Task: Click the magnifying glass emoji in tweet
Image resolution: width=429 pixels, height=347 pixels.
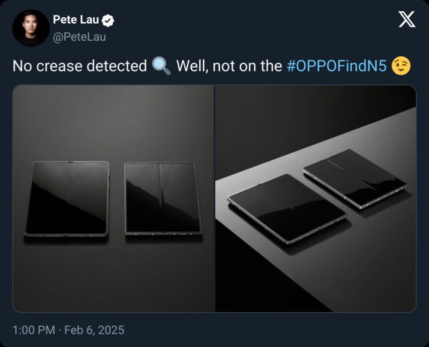Action: [161, 66]
